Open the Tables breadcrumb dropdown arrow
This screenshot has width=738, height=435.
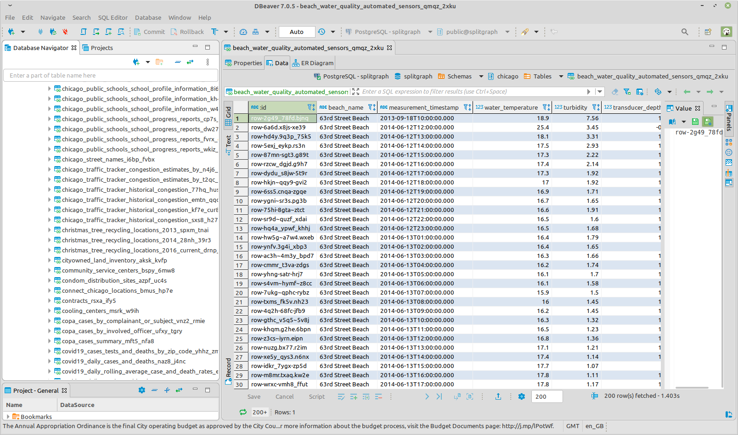tap(561, 77)
